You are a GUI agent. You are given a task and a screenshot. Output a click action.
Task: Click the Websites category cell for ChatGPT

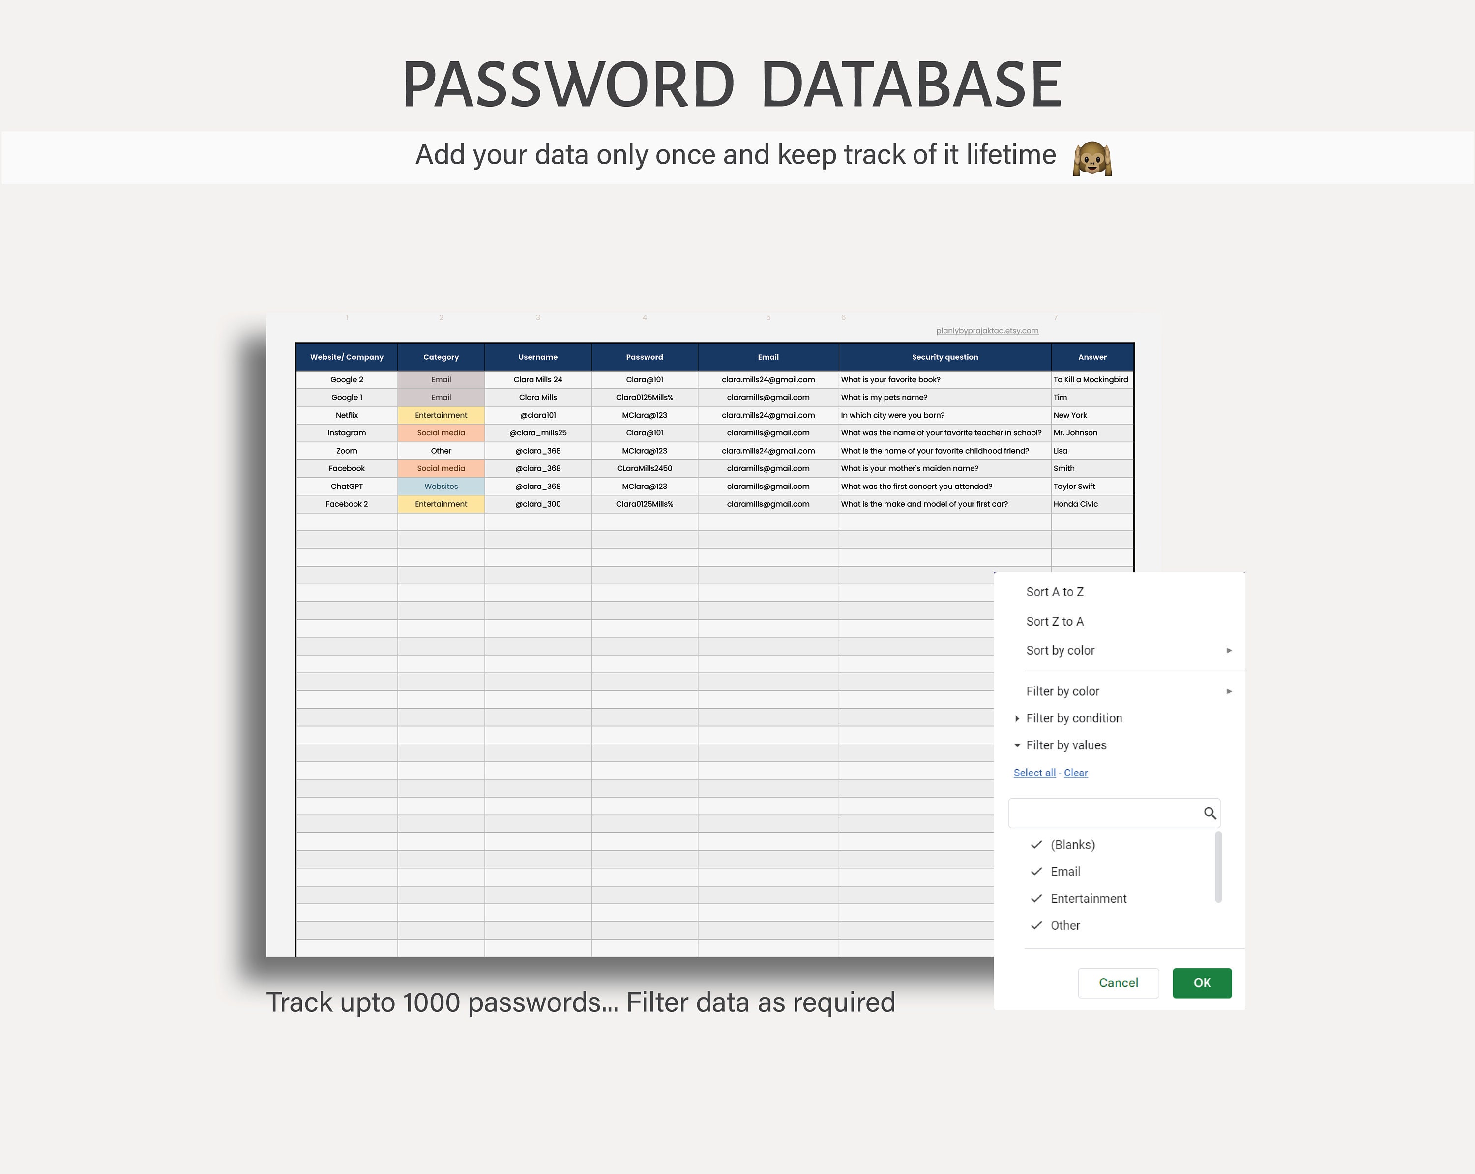click(x=441, y=486)
